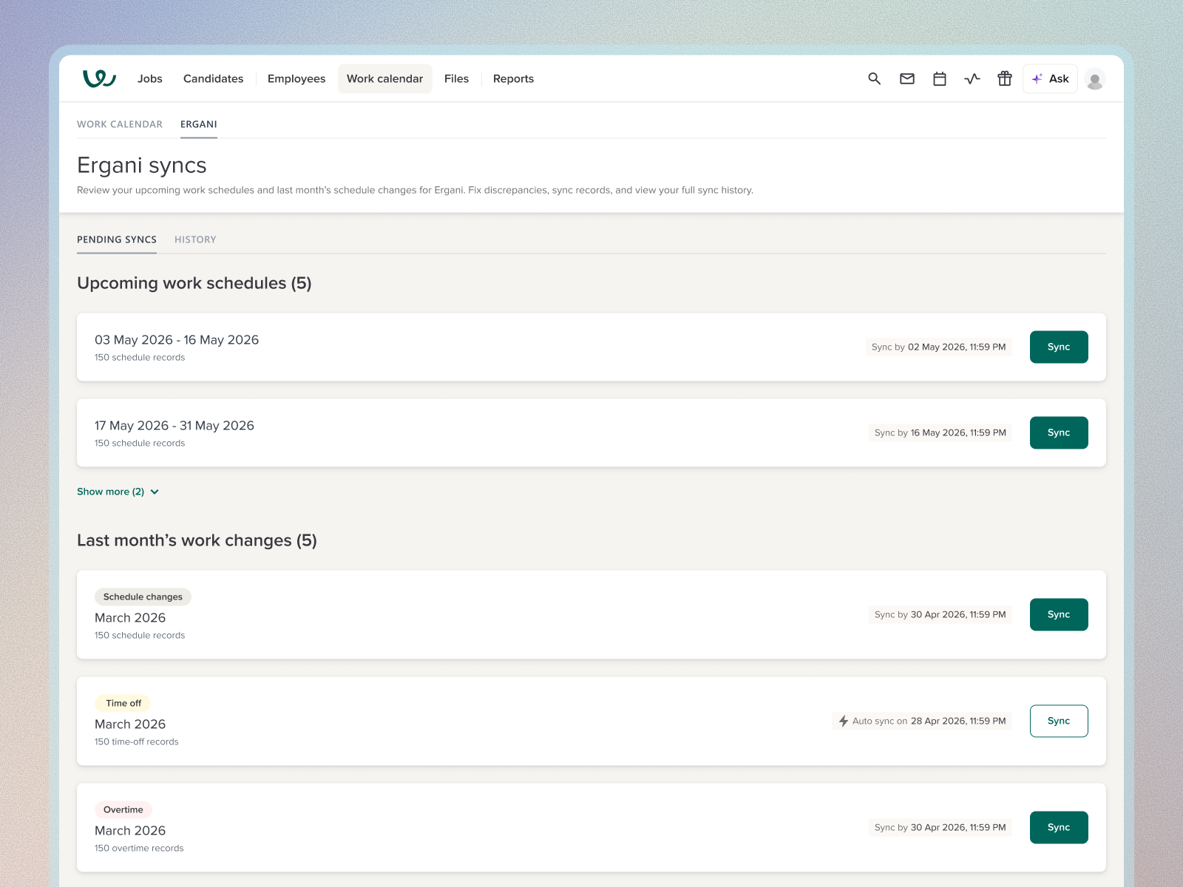Open Employees in the navigation
The height and width of the screenshot is (887, 1183).
point(296,78)
